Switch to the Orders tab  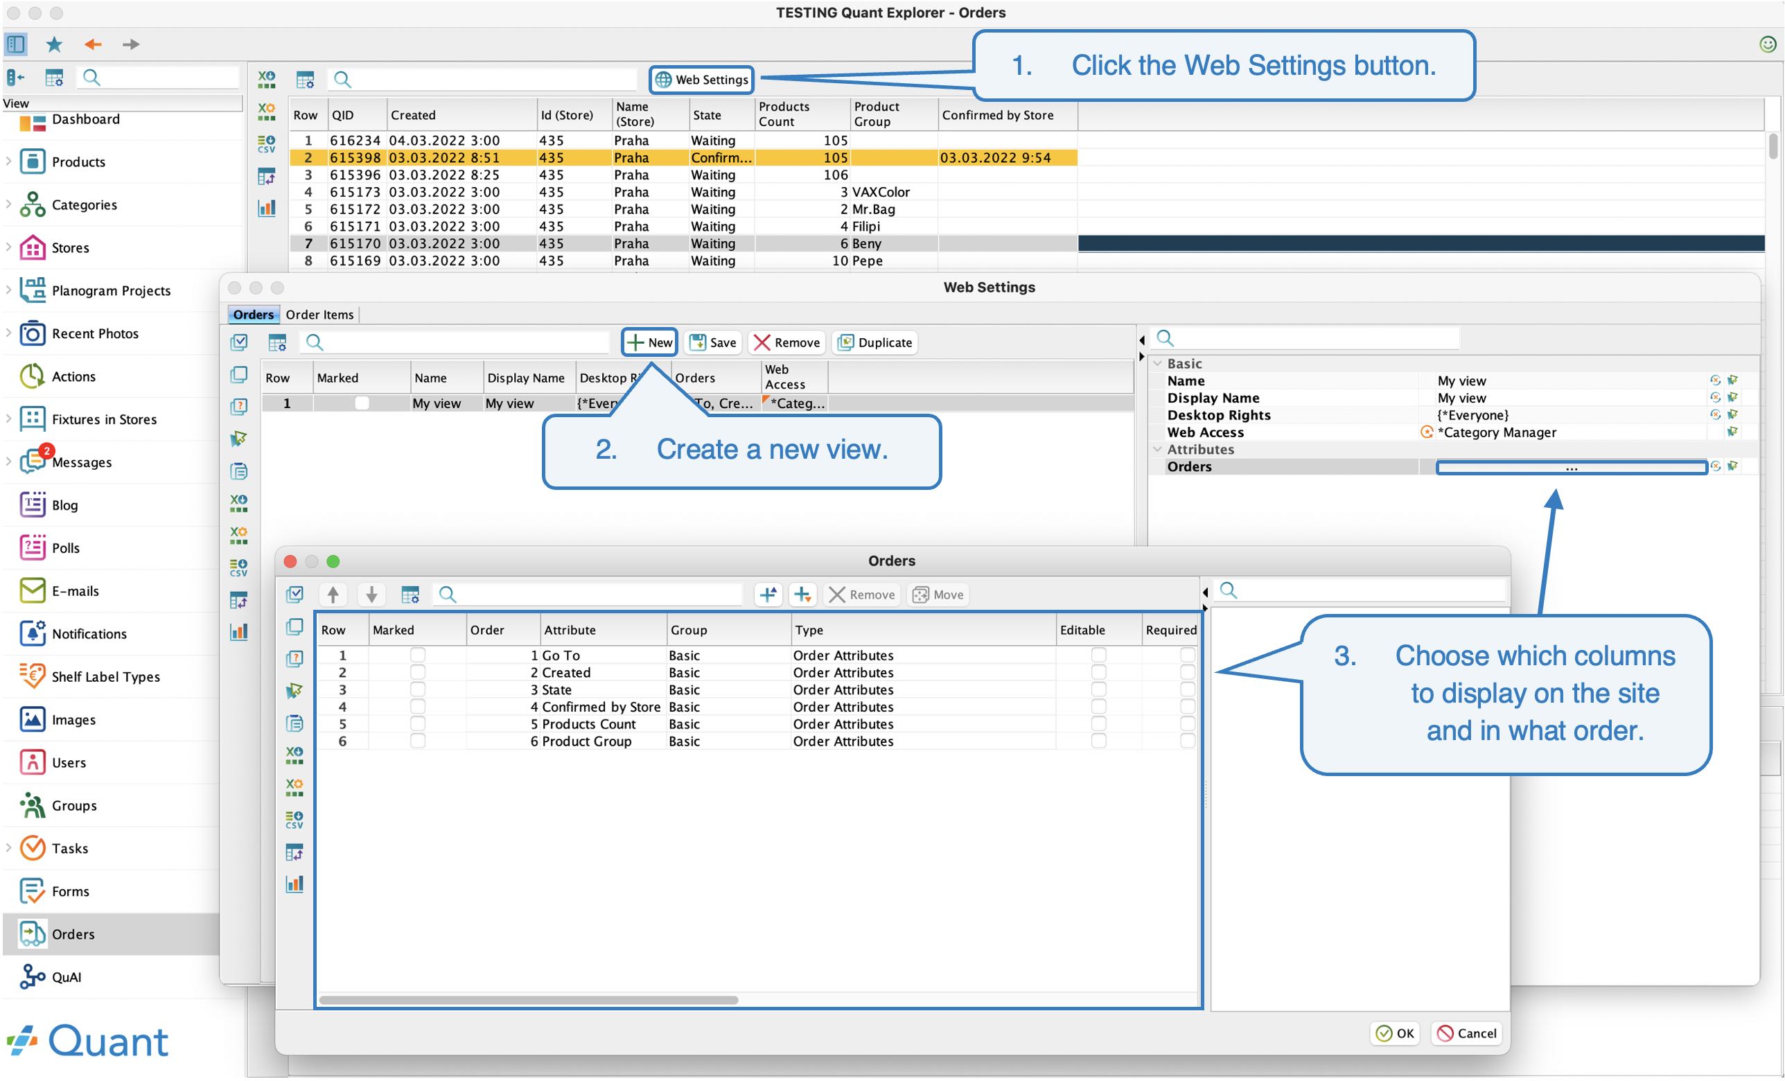click(x=253, y=315)
